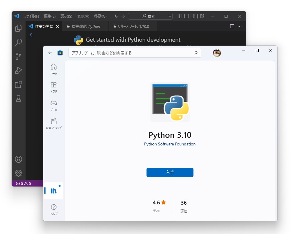Open the editor more actions menu
The height and width of the screenshot is (234, 293).
tap(240, 26)
